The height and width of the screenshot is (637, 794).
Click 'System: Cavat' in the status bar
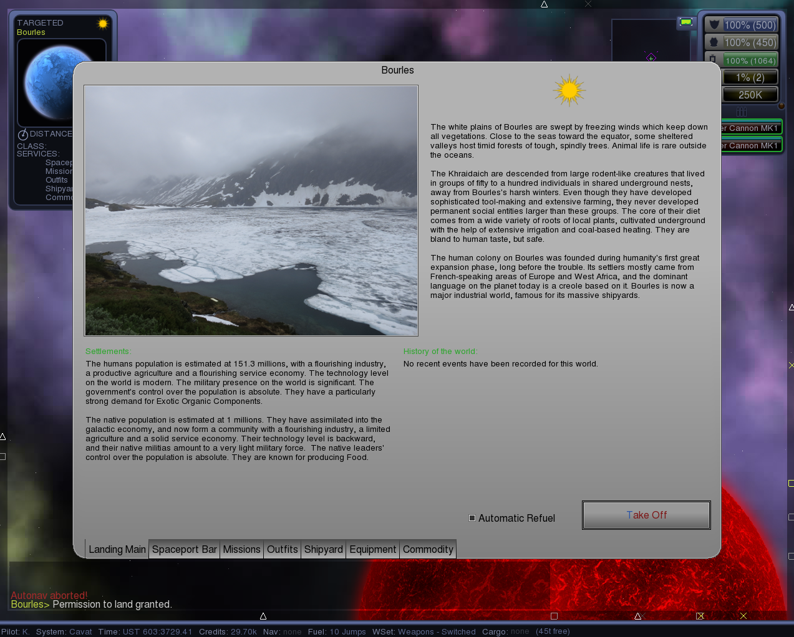point(64,632)
